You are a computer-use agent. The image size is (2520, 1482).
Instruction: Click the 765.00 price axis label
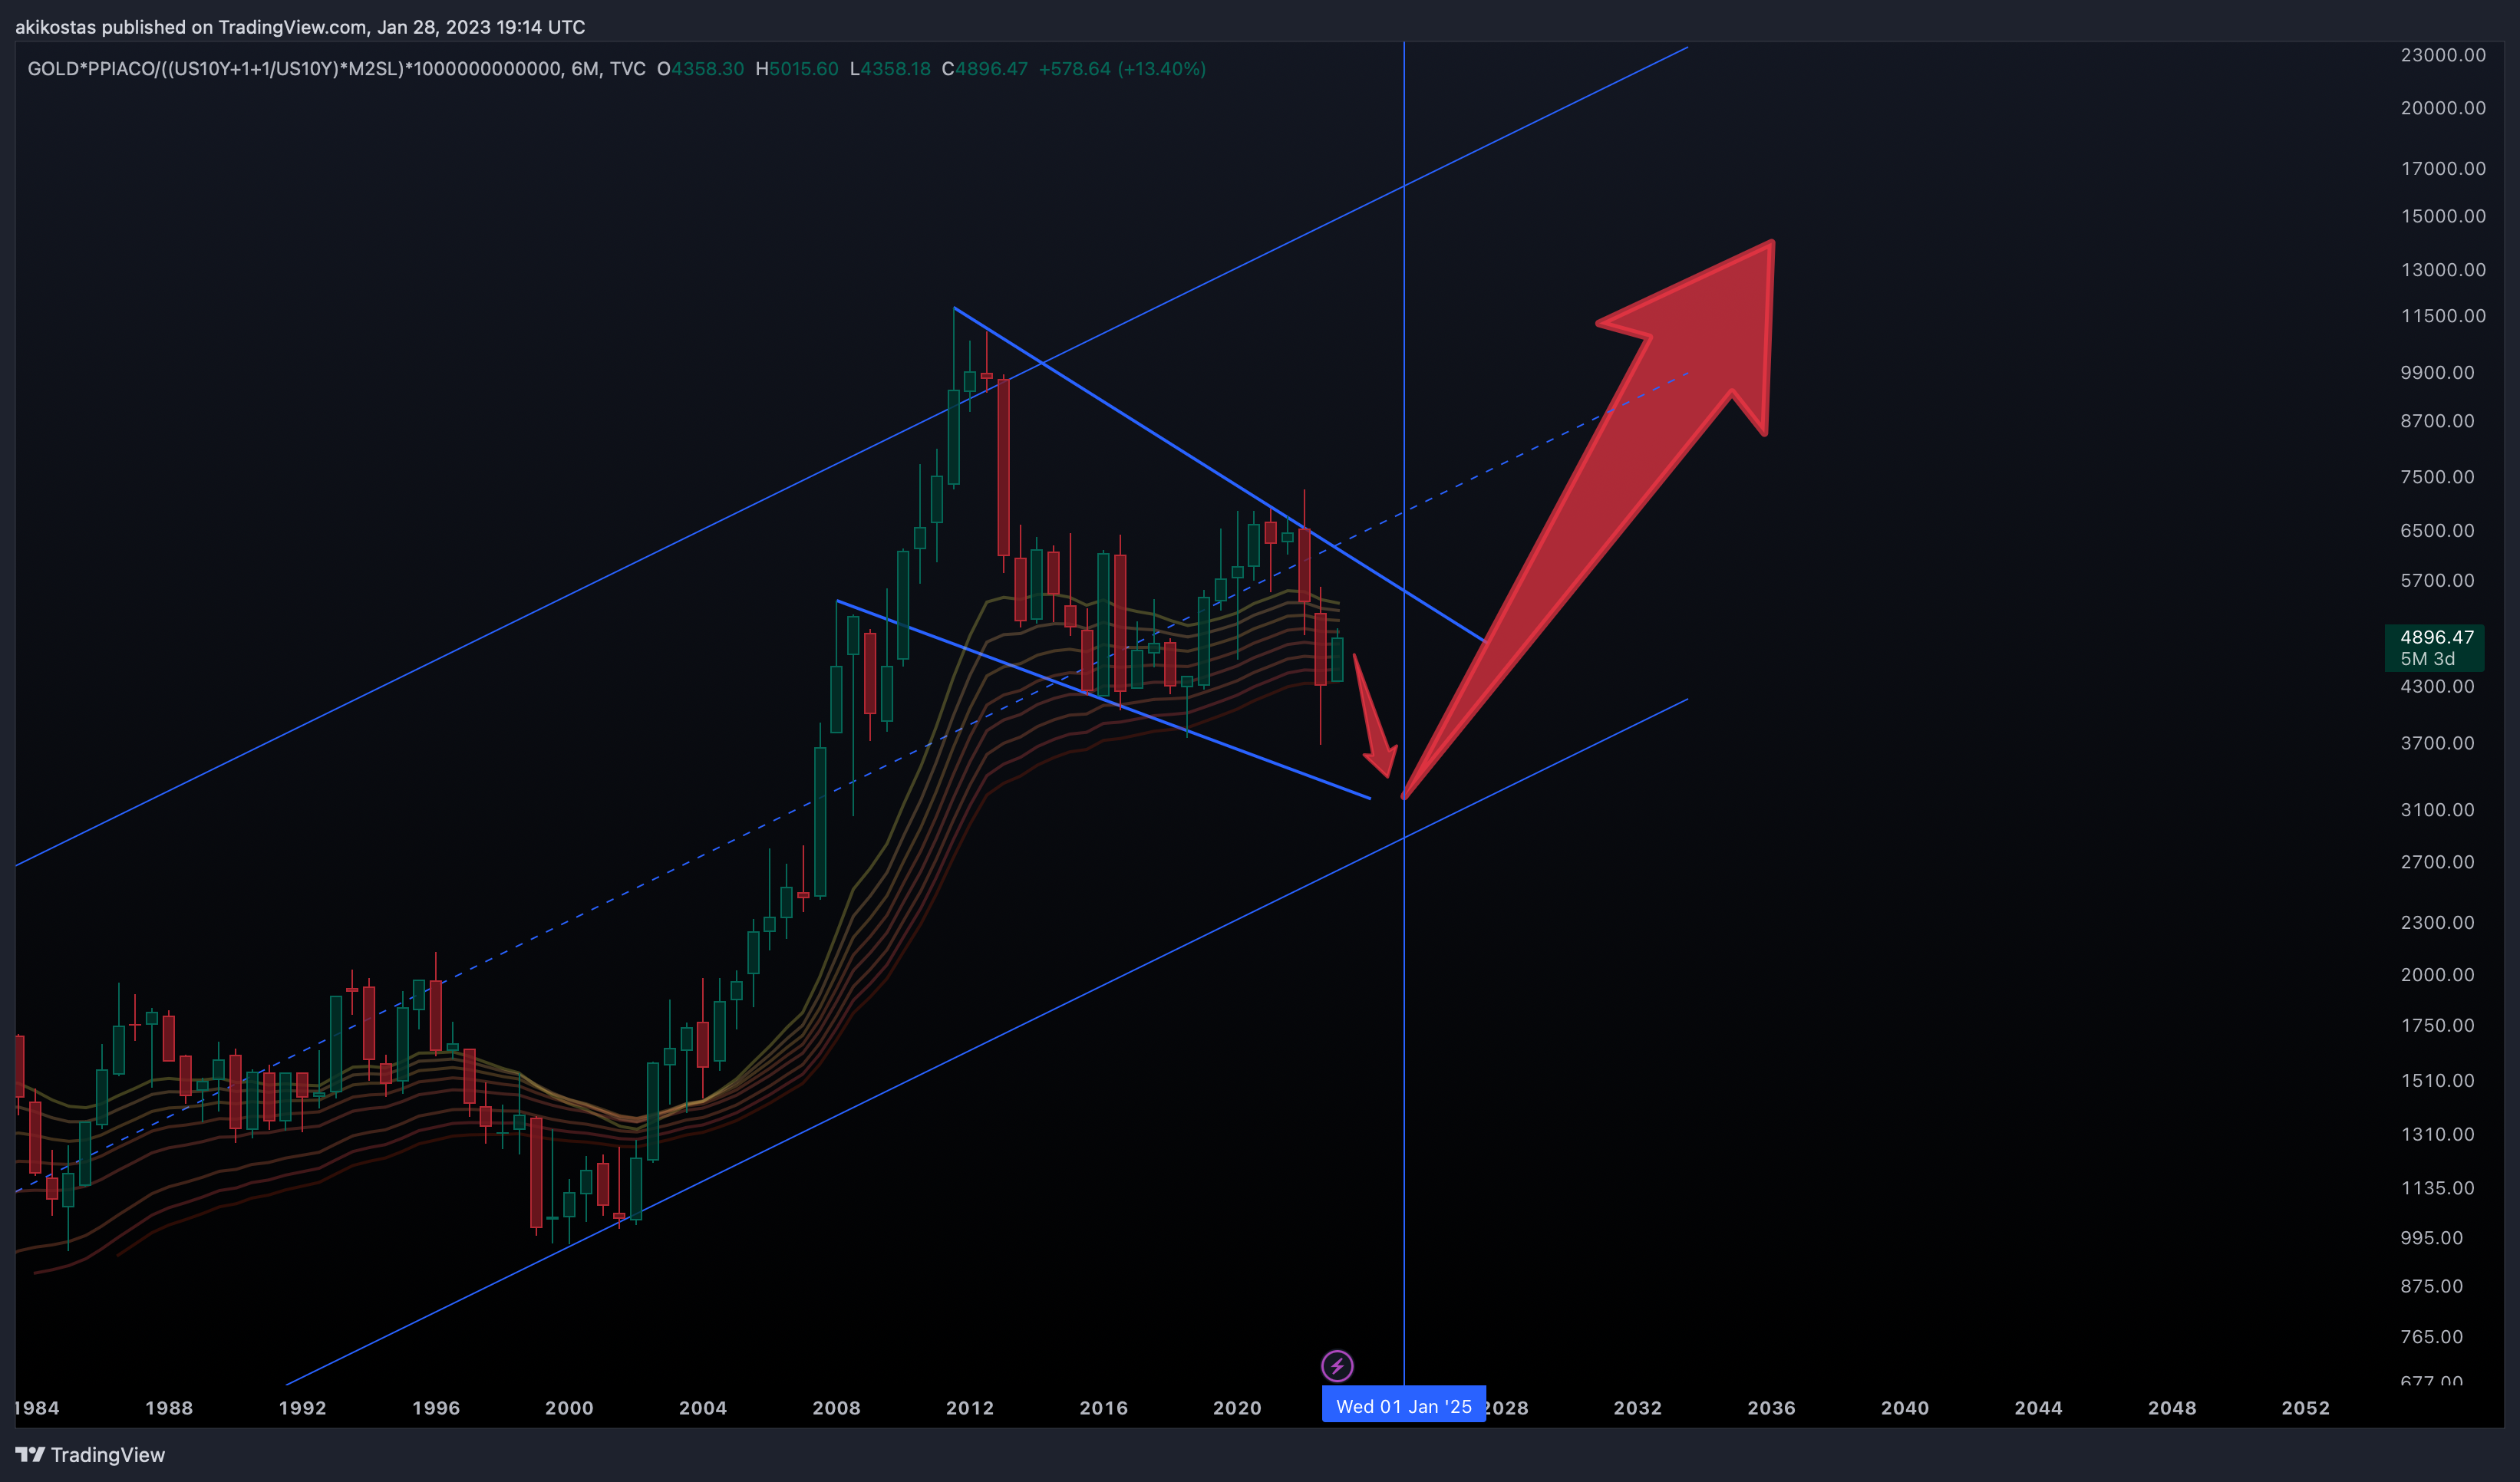2431,1337
